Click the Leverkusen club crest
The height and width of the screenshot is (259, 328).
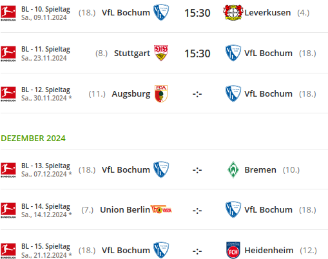(233, 12)
